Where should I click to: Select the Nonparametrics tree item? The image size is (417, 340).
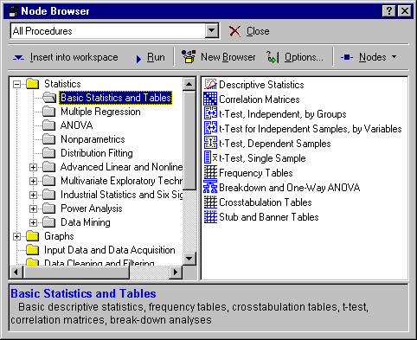point(93,139)
